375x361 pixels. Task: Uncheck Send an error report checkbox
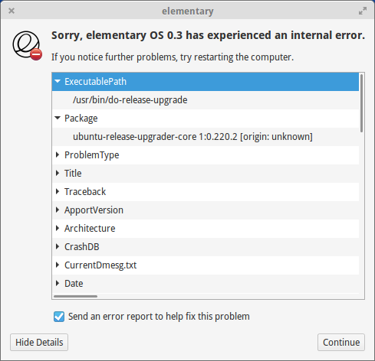59,317
